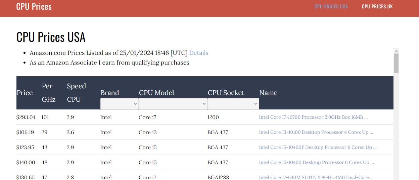The image size is (419, 180).
Task: Open Intel Core I5-10400F Desktop Processor link
Action: (x=317, y=148)
